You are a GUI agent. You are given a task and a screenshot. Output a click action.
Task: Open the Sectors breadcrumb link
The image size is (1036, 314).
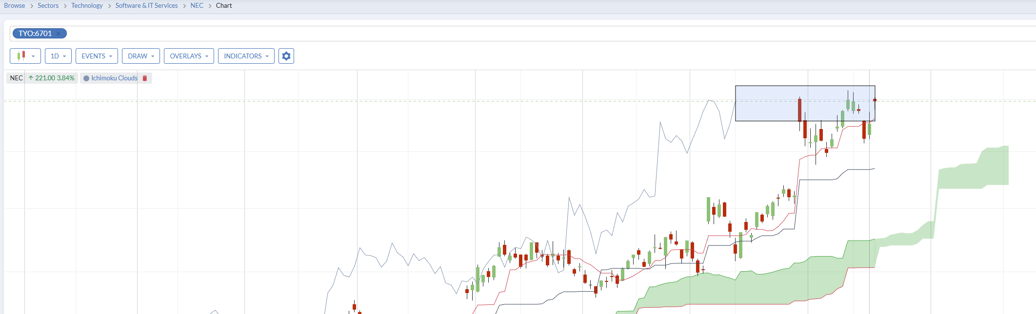(48, 5)
